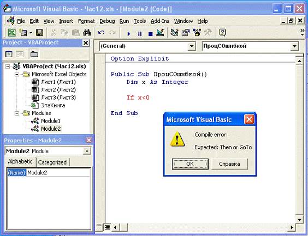The image size is (308, 236).
Task: Open the Run menu
Action: (x=124, y=21)
